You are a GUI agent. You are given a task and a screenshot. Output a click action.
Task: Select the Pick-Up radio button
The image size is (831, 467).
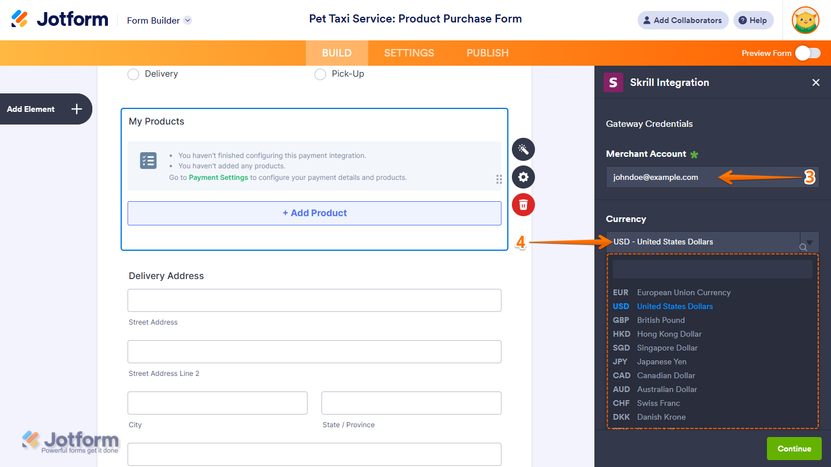coord(320,74)
